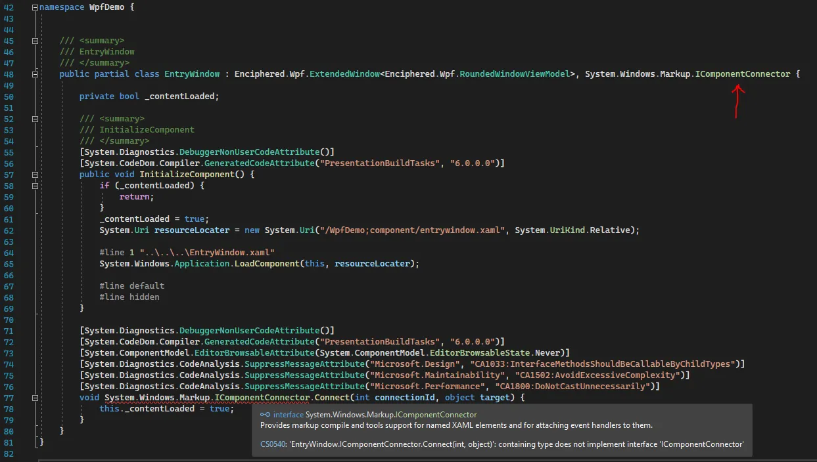Click the target parameter on line 77
Image resolution: width=817 pixels, height=462 pixels.
tap(494, 398)
